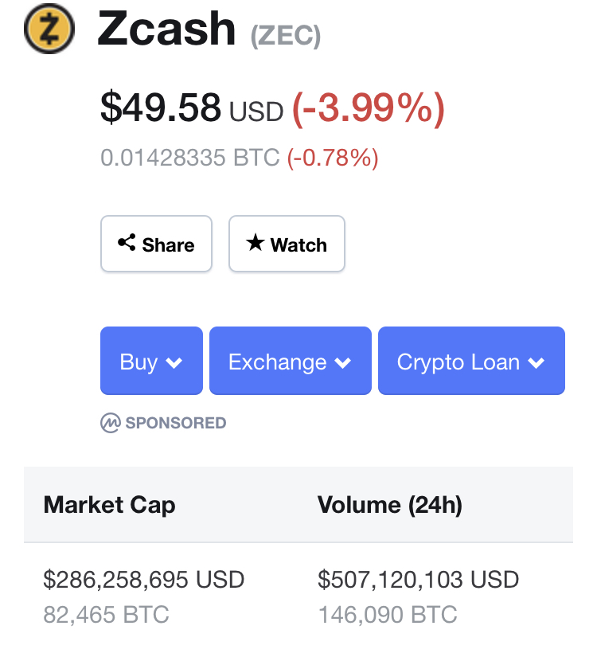
Task: Click the red -3.99% price change
Action: pos(368,108)
